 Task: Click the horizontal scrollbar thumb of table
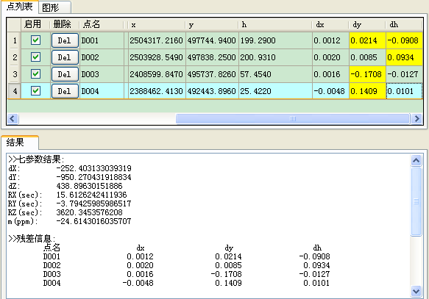pyautogui.click(x=292, y=119)
